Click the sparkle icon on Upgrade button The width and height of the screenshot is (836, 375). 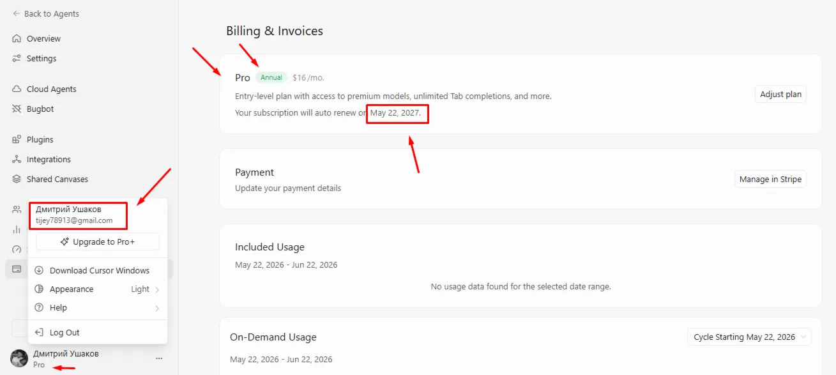[65, 242]
